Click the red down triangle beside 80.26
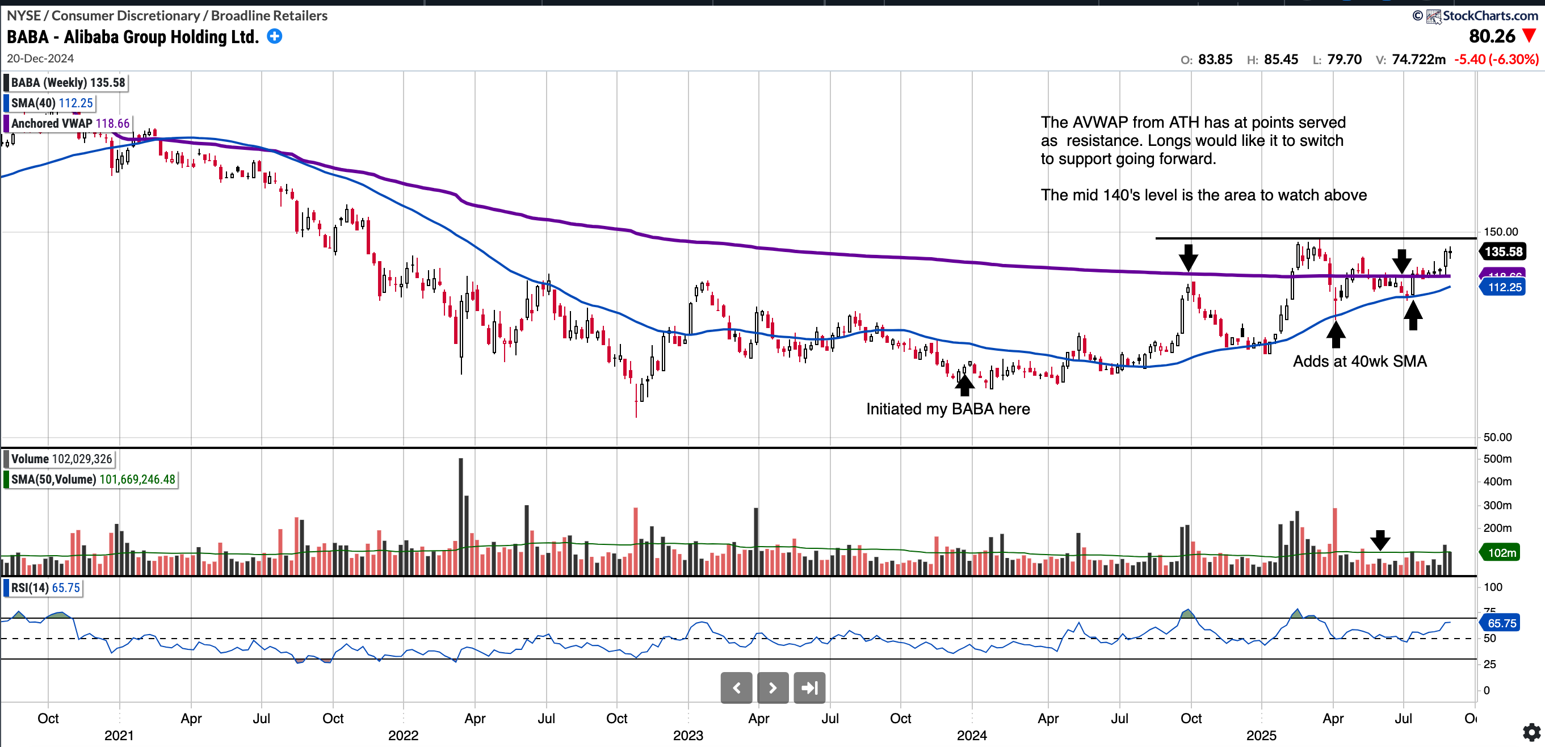 (1530, 36)
